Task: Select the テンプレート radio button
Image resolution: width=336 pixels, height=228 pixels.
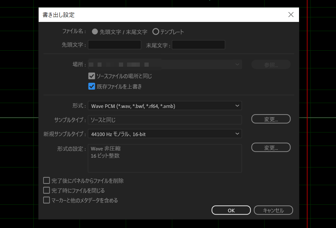Action: [x=156, y=32]
